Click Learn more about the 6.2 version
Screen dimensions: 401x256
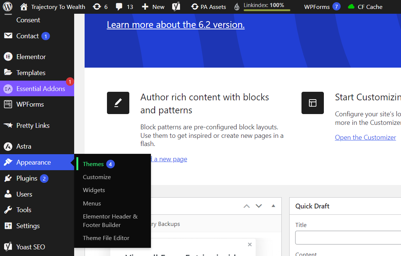[176, 25]
